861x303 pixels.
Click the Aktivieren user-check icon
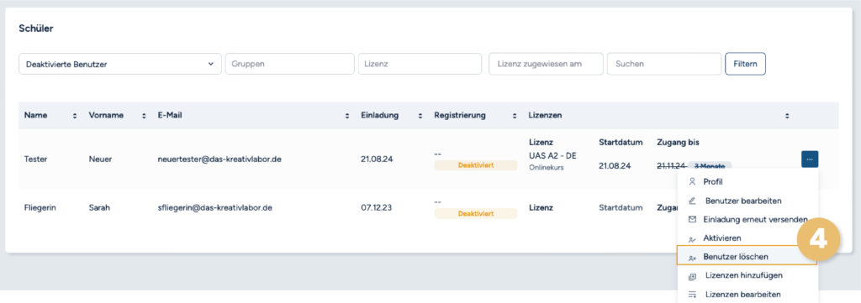pos(693,239)
